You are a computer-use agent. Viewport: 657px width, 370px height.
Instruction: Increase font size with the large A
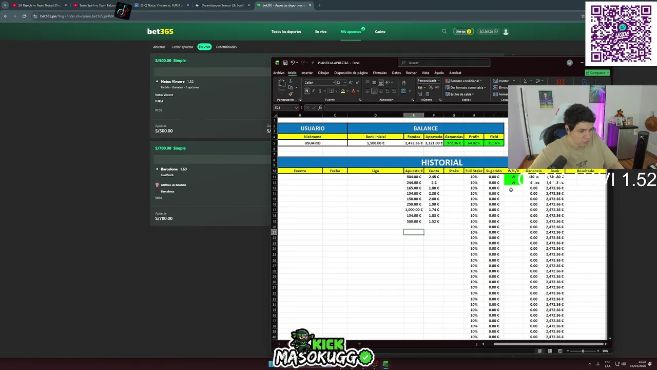point(350,83)
